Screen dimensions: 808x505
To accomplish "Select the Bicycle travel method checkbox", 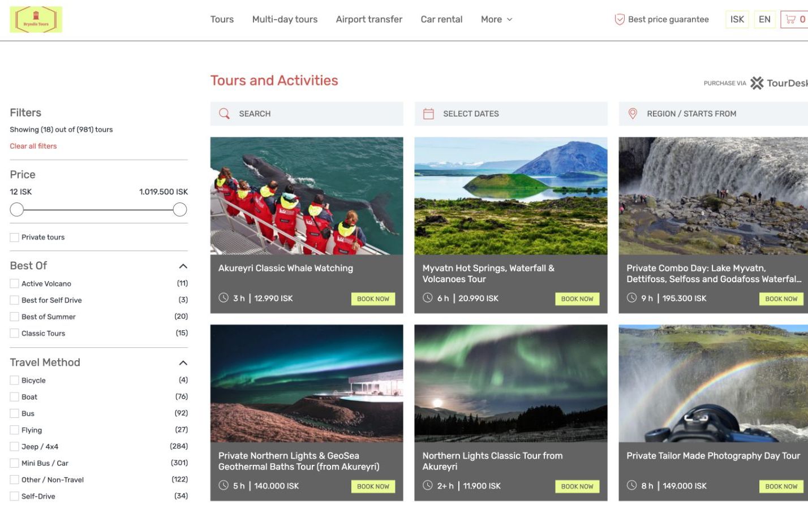I will (15, 381).
